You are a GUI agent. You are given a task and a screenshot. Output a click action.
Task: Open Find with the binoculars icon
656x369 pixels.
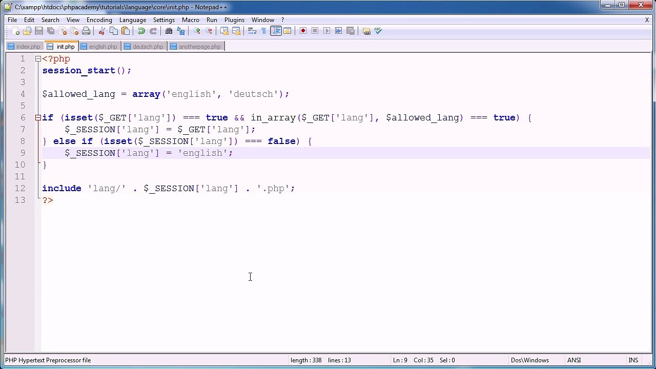pos(169,31)
